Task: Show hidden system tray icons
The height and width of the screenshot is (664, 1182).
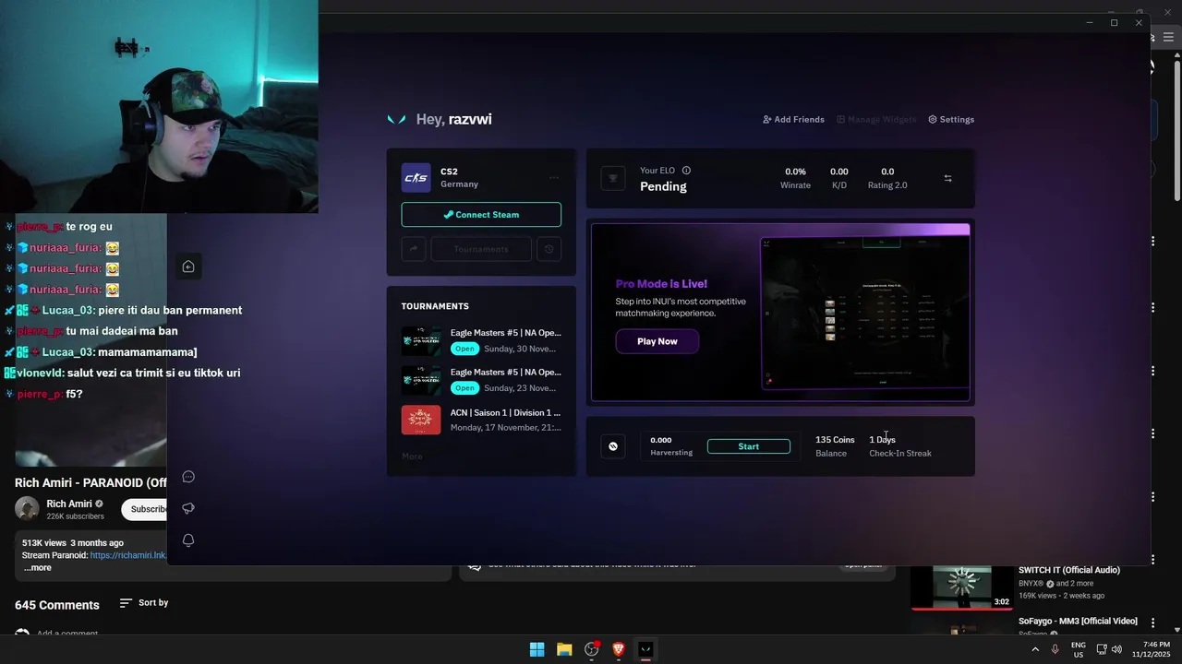Action: point(1034,649)
